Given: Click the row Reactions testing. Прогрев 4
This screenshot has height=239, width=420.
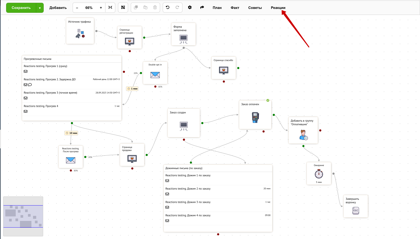Looking at the screenshot, I should [x=72, y=109].
